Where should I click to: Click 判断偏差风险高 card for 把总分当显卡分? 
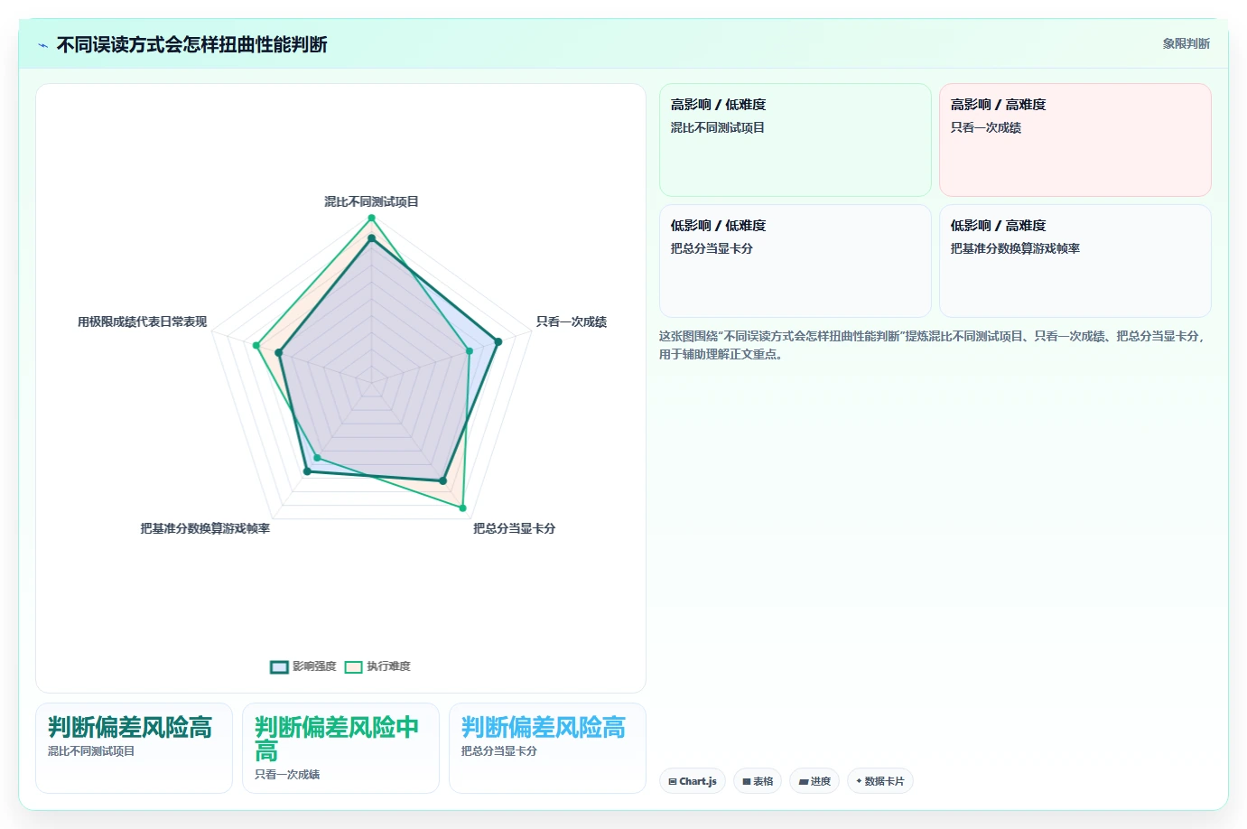[x=547, y=748]
